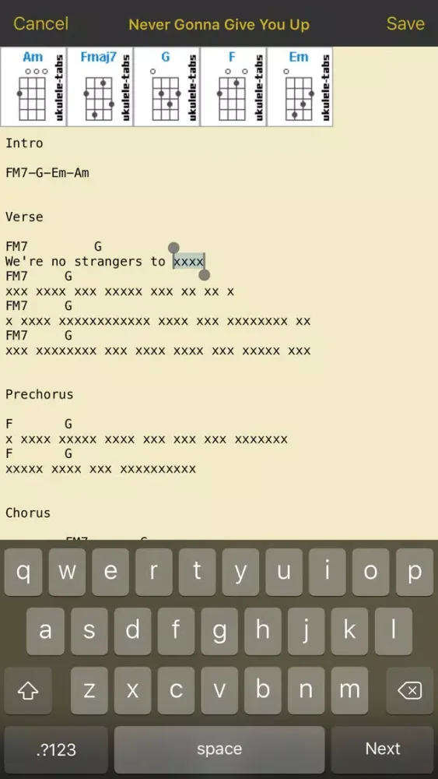Cancel editing the song
438x779 pixels.
pos(40,23)
